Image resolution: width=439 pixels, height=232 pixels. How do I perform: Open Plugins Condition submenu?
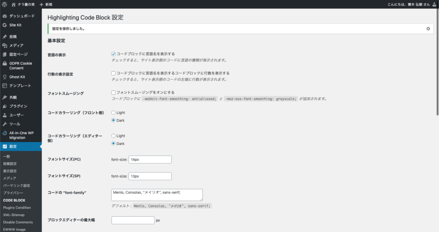17,208
